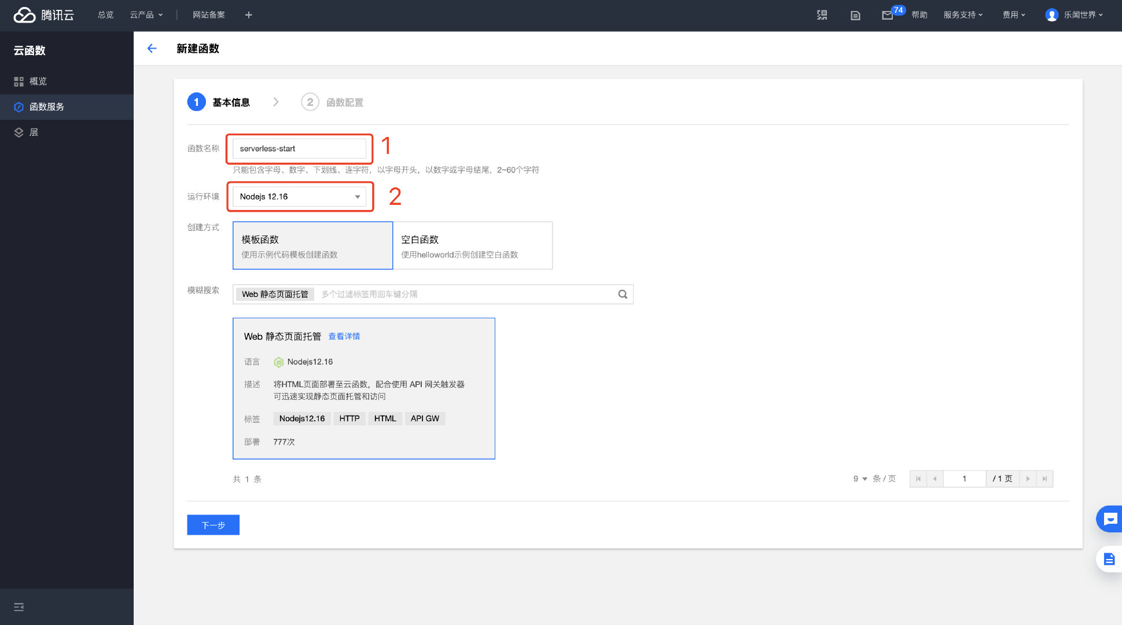This screenshot has width=1122, height=625.
Task: Expand the 云产品 menu
Action: [x=146, y=15]
